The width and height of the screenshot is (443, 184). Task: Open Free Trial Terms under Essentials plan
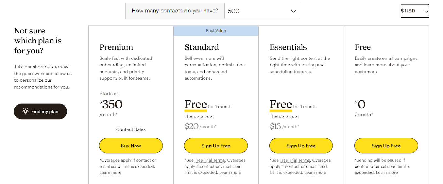[295, 160]
